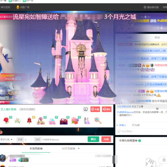Viewport: 167px width, 167px height.
Task: Open top contributor's avatar in leaderboard
Action: click(3, 158)
